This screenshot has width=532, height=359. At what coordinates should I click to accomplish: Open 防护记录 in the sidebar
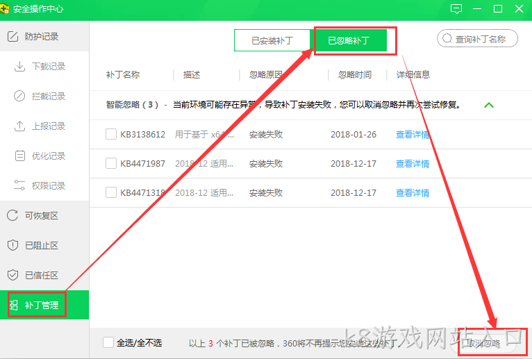point(44,36)
